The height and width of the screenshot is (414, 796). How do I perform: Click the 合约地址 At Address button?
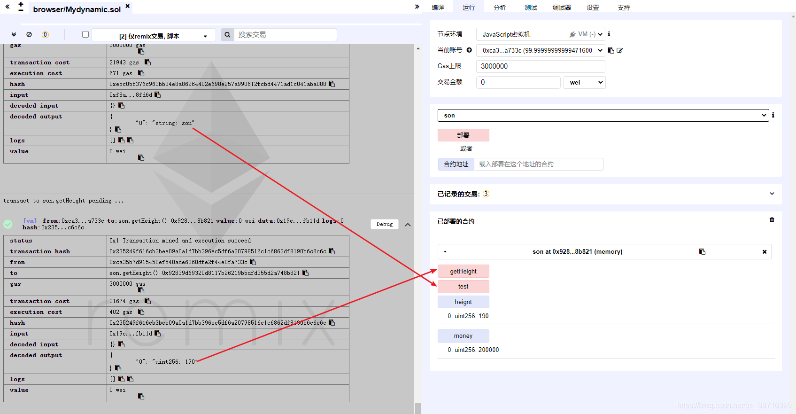pyautogui.click(x=456, y=164)
